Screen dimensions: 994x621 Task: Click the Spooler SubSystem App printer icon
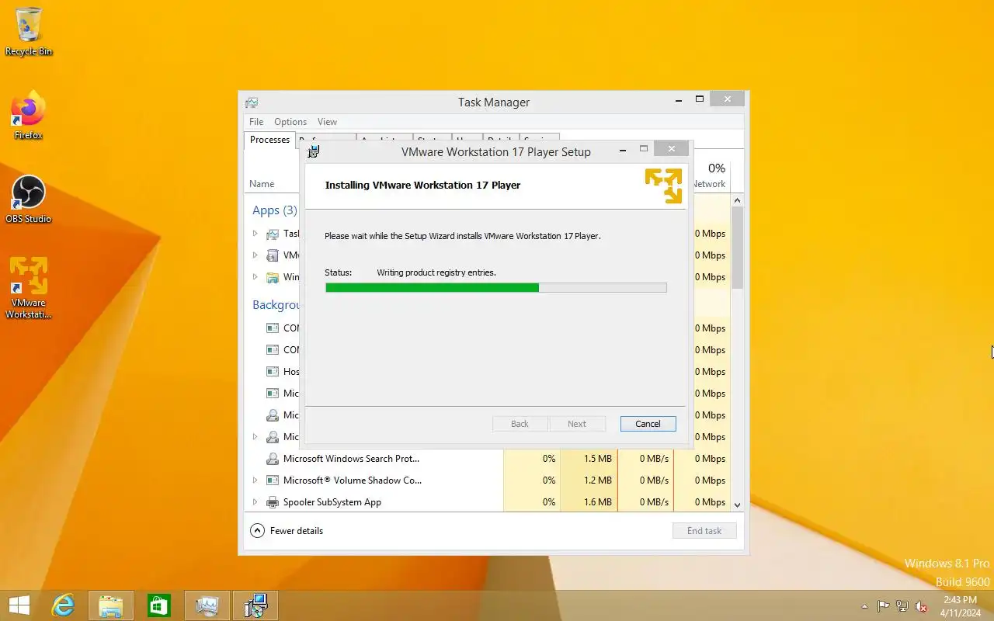[273, 502]
